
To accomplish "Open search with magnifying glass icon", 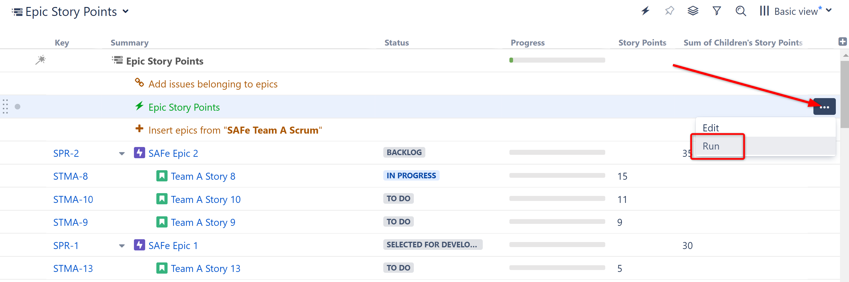I will pyautogui.click(x=741, y=11).
